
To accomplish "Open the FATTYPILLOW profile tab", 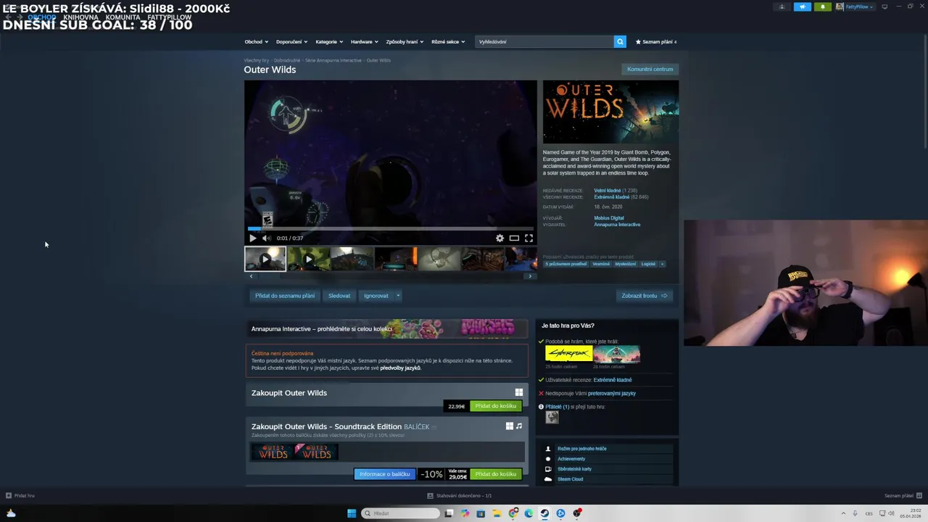I will pyautogui.click(x=169, y=17).
